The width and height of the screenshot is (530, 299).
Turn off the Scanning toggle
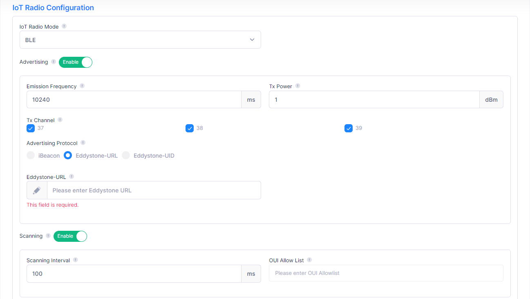[x=70, y=236]
